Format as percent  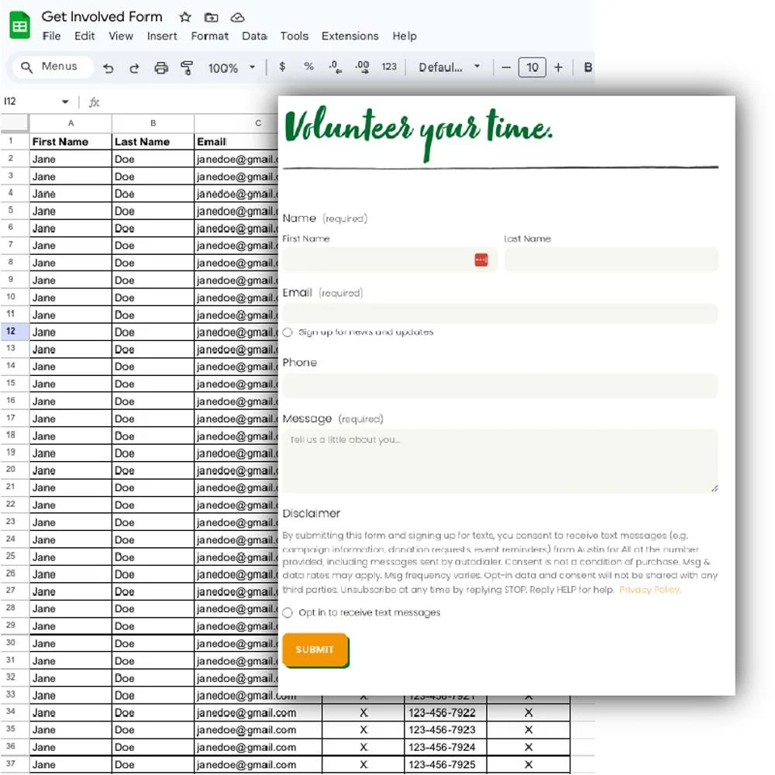(x=309, y=66)
